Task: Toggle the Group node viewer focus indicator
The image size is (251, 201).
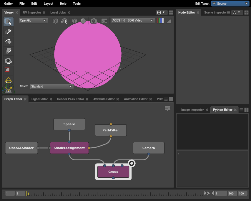Action: tap(132, 163)
